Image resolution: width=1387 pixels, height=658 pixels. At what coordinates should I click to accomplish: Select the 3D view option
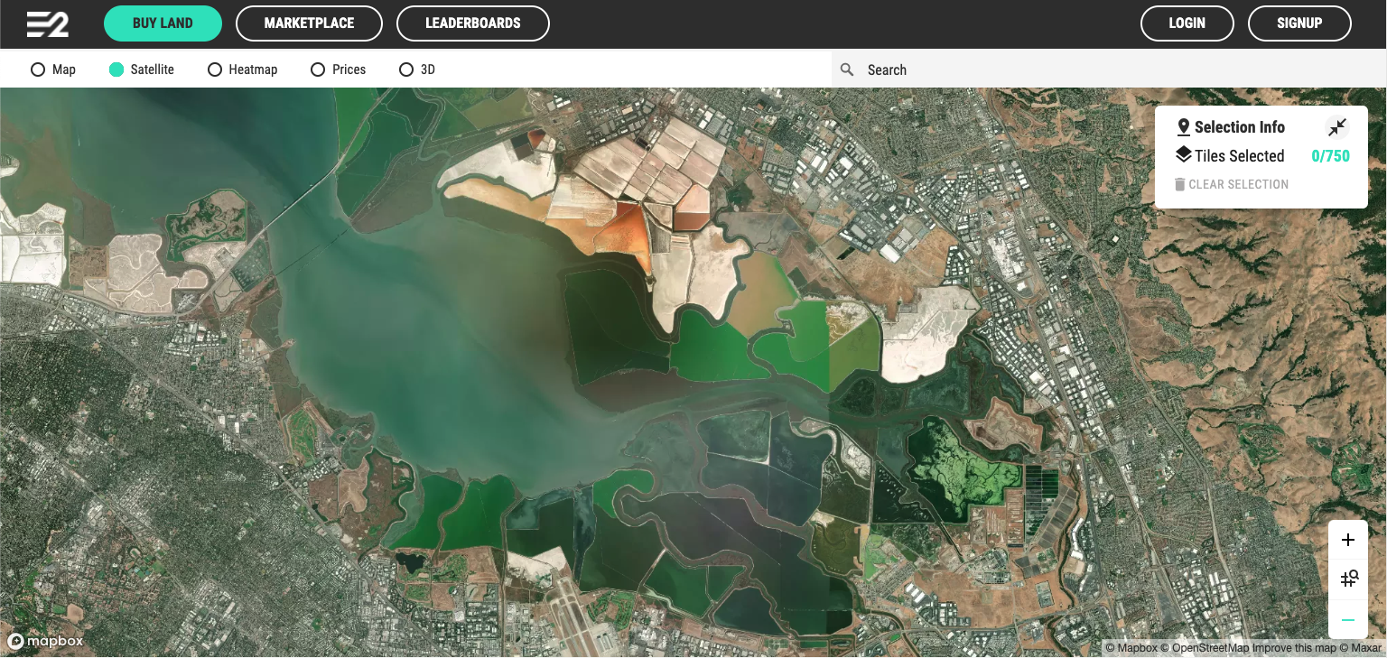[x=406, y=70]
